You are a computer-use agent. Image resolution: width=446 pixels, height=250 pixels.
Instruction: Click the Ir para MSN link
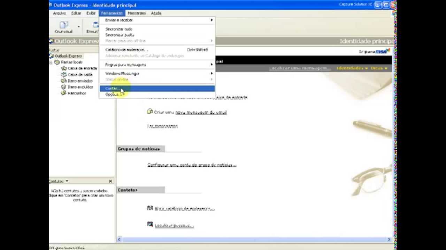pyautogui.click(x=375, y=51)
